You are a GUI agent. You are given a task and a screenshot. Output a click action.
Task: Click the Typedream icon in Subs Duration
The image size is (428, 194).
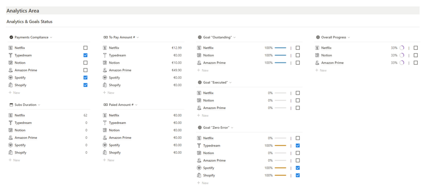[x=11, y=123]
